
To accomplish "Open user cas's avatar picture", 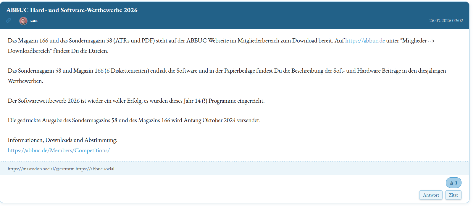I will coord(23,21).
